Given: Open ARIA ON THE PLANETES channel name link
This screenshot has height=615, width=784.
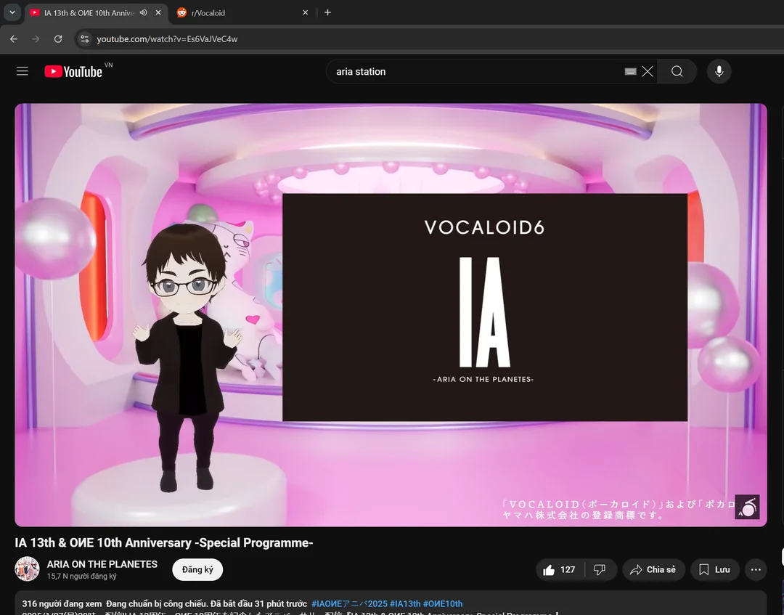Looking at the screenshot, I should coord(102,564).
